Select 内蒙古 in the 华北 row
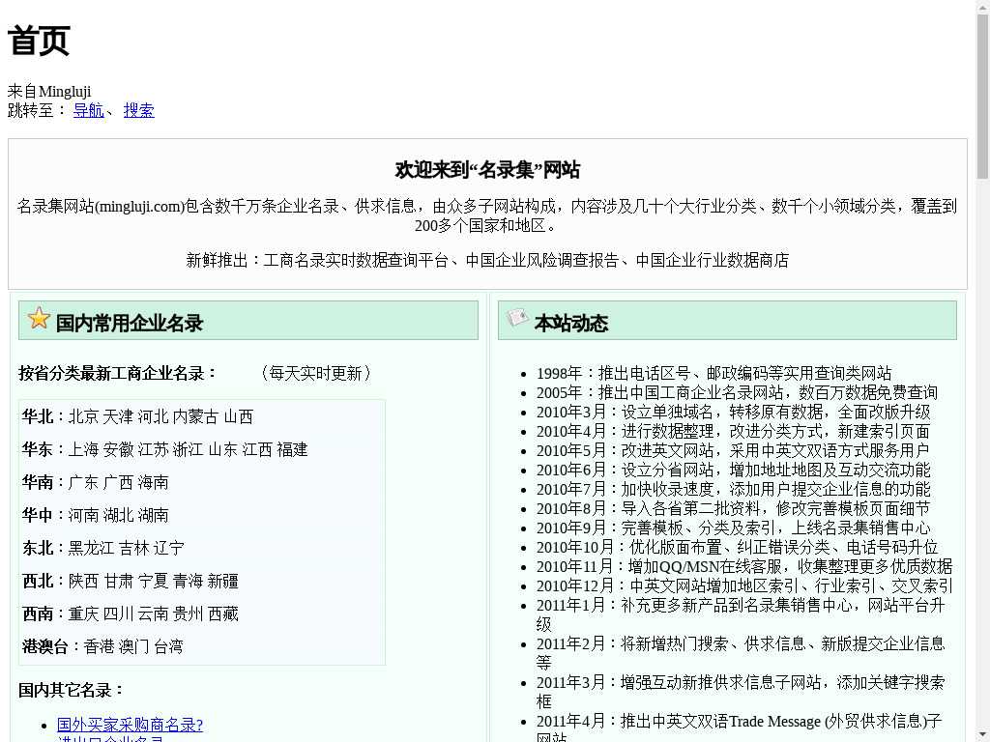Screen dimensions: 990x742 (x=195, y=416)
